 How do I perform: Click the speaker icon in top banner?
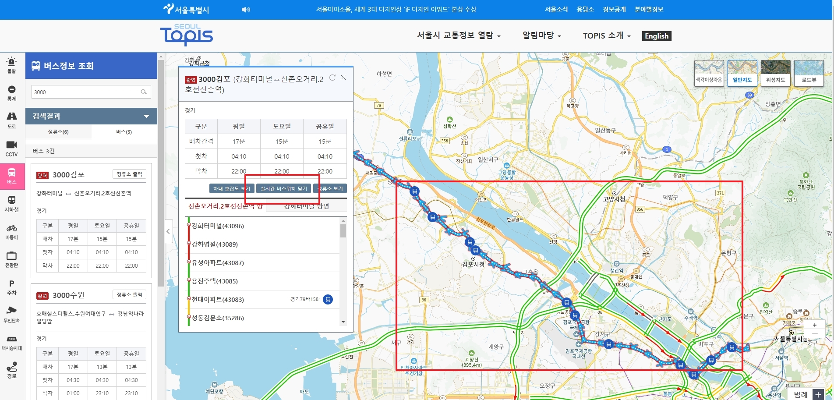pyautogui.click(x=246, y=10)
